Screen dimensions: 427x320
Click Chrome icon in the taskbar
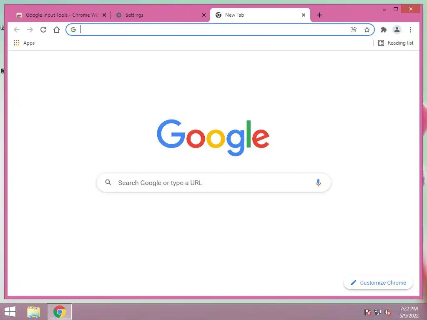tap(59, 312)
